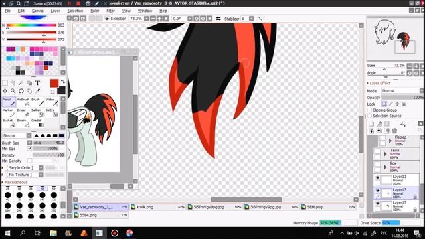Image resolution: width=425 pixels, height=239 pixels.
Task: Enable the Min Density checkbox
Action: click(29, 161)
